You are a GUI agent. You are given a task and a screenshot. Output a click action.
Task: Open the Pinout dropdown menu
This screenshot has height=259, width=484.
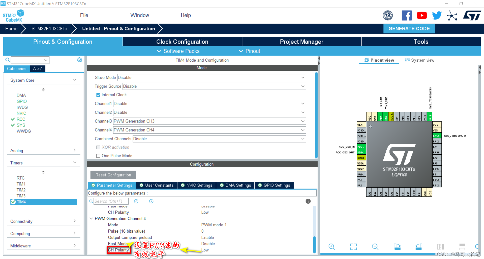(x=249, y=51)
